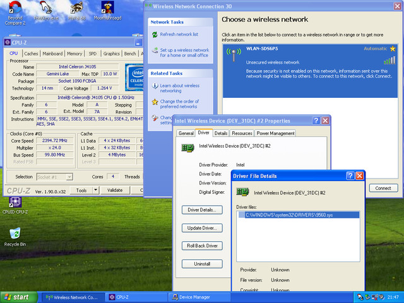Click the Automatic star icon

pos(393,49)
